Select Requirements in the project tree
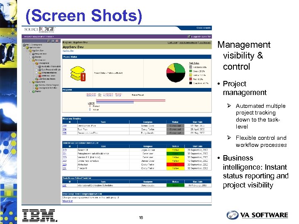The image size is (299, 224). click(41, 54)
